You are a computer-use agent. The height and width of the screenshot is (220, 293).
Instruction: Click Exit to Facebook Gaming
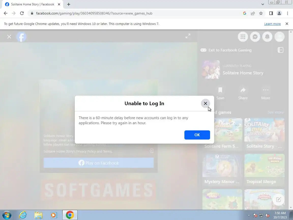point(226,50)
